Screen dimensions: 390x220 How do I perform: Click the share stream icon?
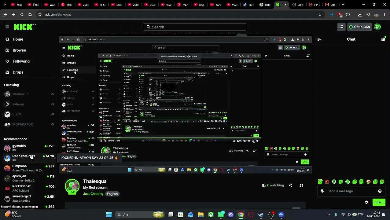[x=290, y=185]
